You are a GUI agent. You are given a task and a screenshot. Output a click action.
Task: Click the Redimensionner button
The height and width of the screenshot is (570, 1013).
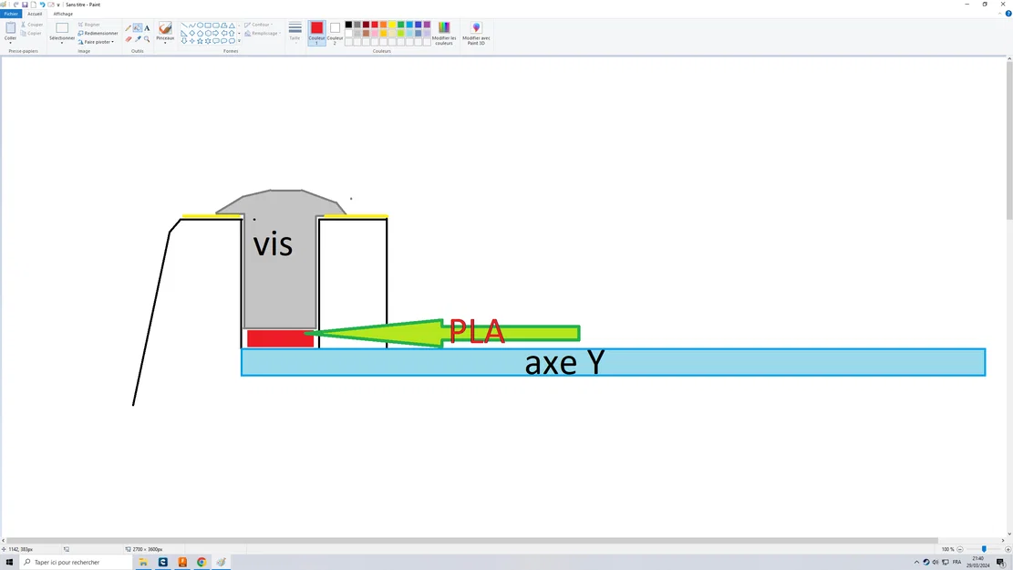(x=97, y=33)
